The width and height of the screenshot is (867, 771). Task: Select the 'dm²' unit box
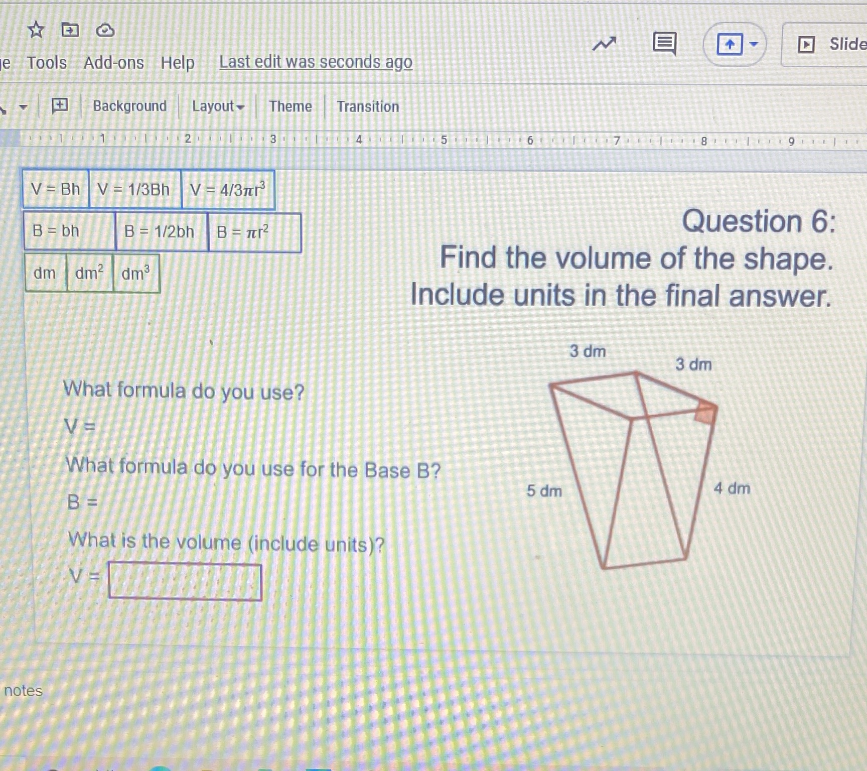tap(90, 273)
